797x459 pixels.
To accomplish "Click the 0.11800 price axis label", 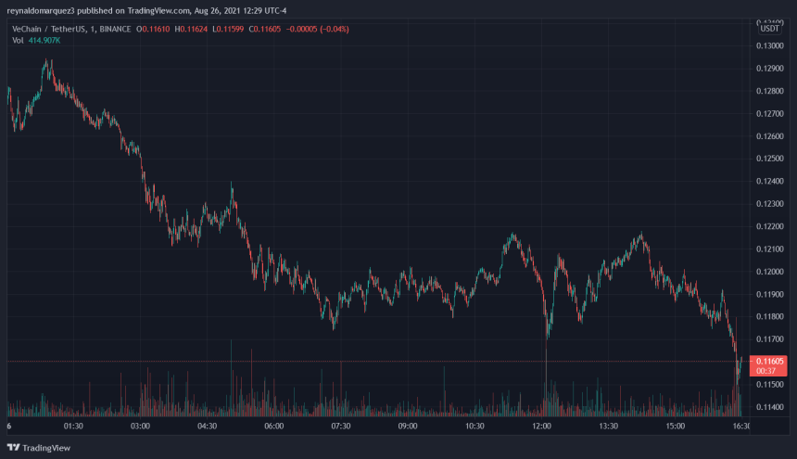I will point(769,317).
